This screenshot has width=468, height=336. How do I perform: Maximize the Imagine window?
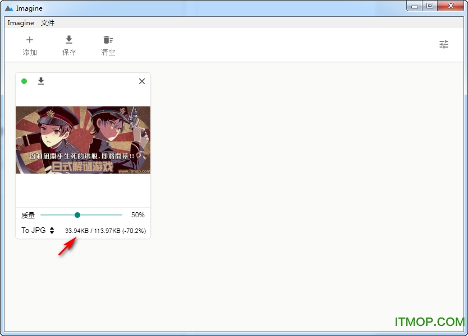[x=430, y=6]
